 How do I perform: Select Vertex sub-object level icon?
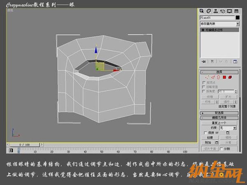point(207,77)
